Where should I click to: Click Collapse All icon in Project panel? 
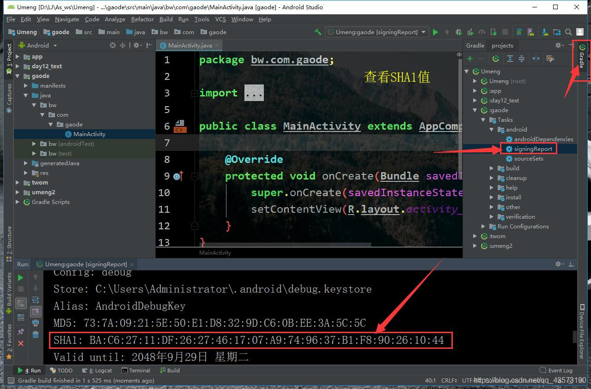click(x=123, y=45)
